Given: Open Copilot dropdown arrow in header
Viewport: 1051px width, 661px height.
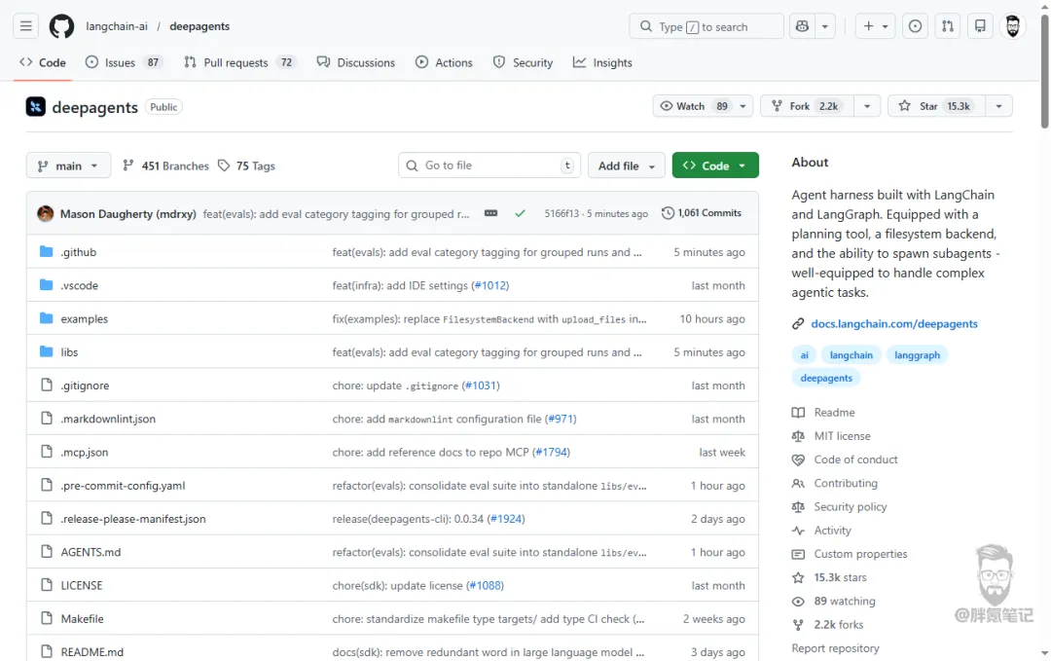Looking at the screenshot, I should [x=825, y=26].
